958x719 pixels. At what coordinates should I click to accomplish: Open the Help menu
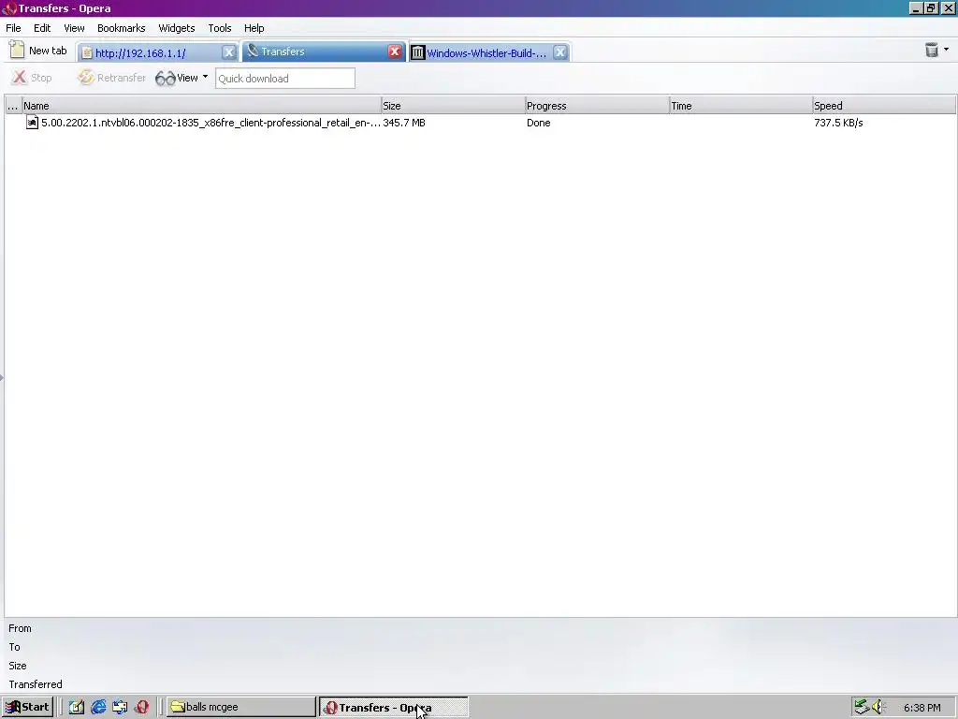pos(254,28)
